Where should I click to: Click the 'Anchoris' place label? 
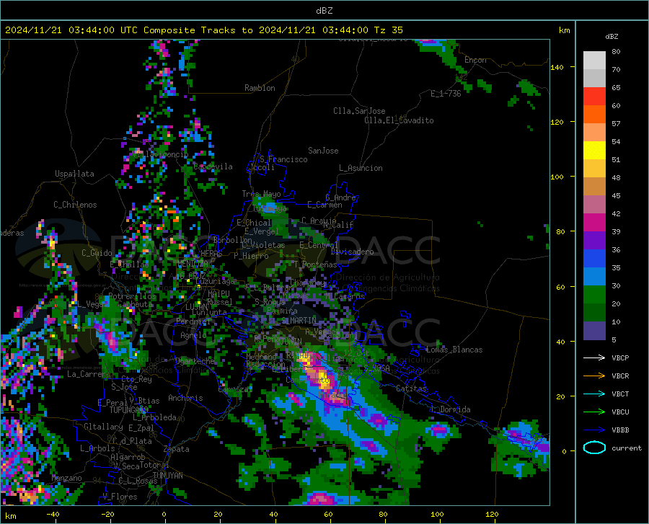coord(185,399)
